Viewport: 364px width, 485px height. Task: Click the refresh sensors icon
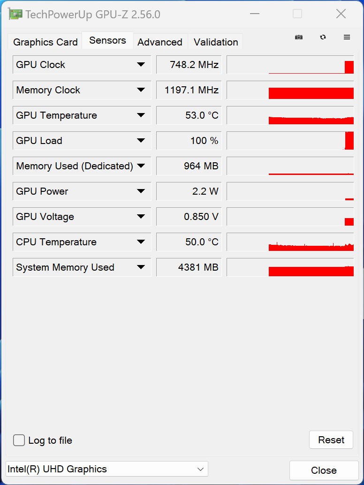pos(323,37)
